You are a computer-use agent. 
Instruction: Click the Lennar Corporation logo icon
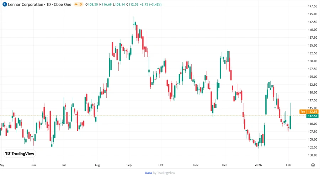tap(5, 4)
